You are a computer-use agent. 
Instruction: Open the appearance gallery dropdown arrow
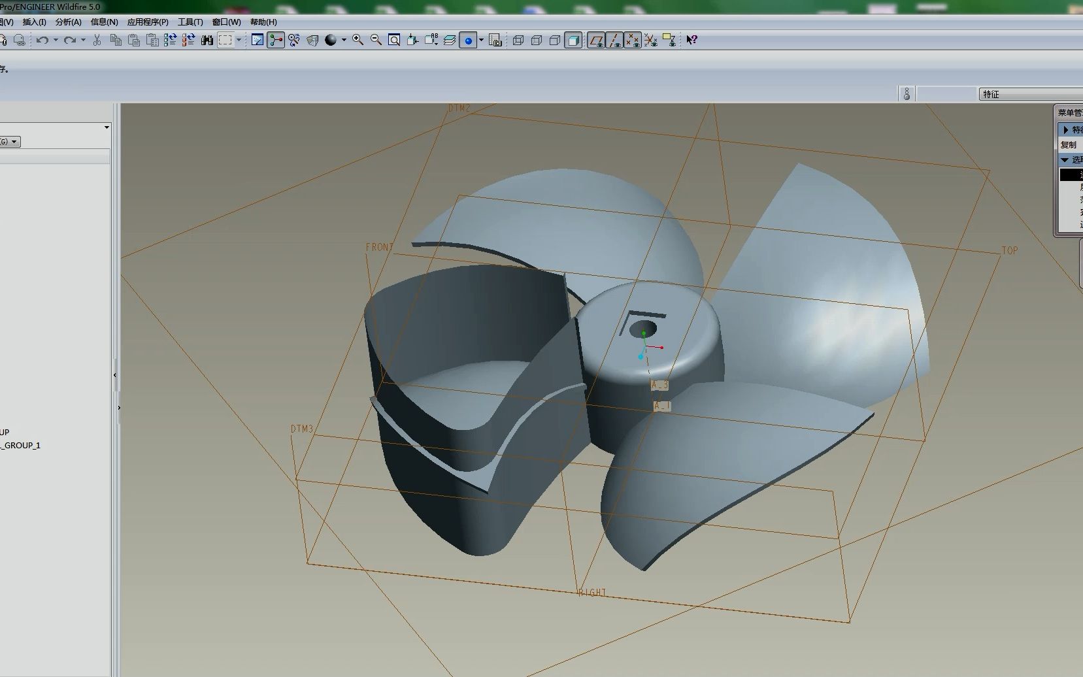coord(344,41)
